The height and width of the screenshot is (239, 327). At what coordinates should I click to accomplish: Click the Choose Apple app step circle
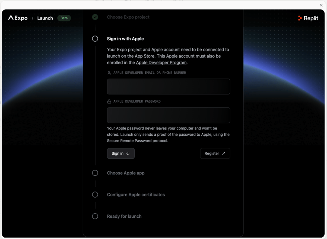pos(95,173)
